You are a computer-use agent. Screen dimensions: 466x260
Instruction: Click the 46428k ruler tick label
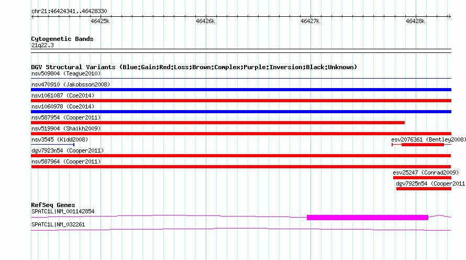(x=415, y=21)
